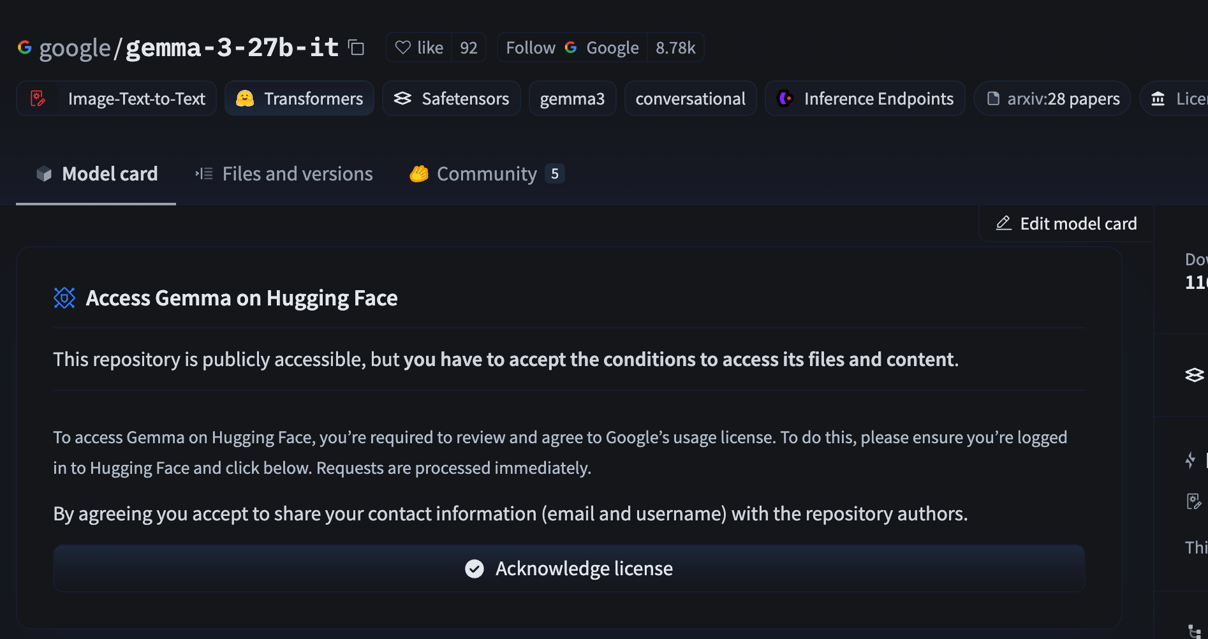
Task: Copy the model name with the copy icon
Action: [x=356, y=47]
